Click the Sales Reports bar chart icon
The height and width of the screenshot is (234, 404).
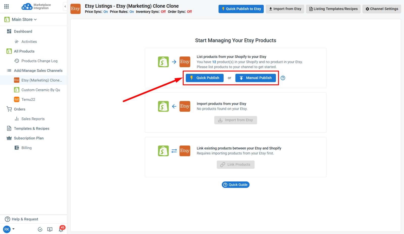tap(17, 119)
